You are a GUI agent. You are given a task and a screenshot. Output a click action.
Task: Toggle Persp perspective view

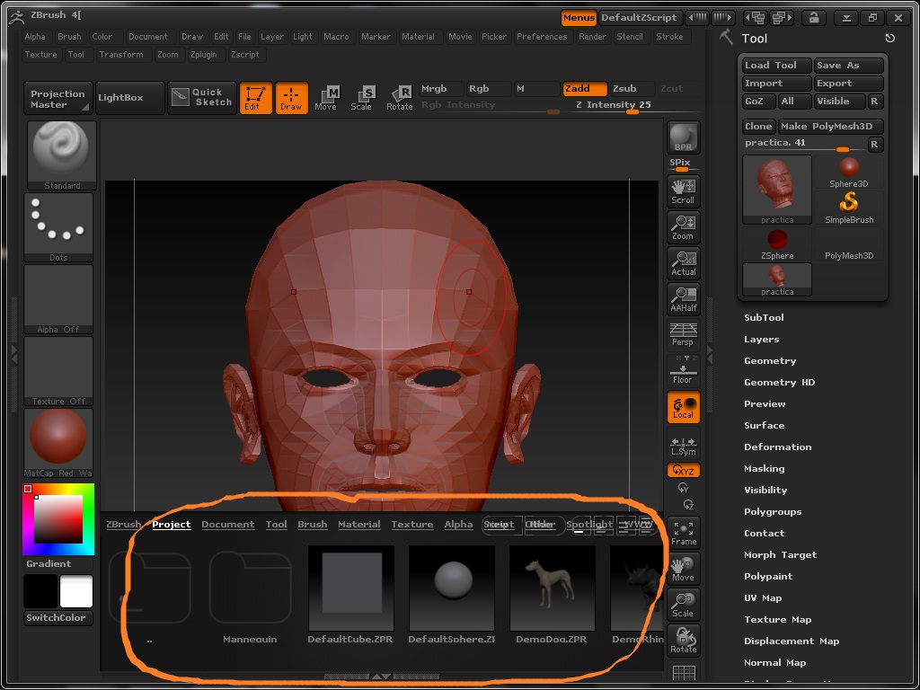[x=683, y=334]
